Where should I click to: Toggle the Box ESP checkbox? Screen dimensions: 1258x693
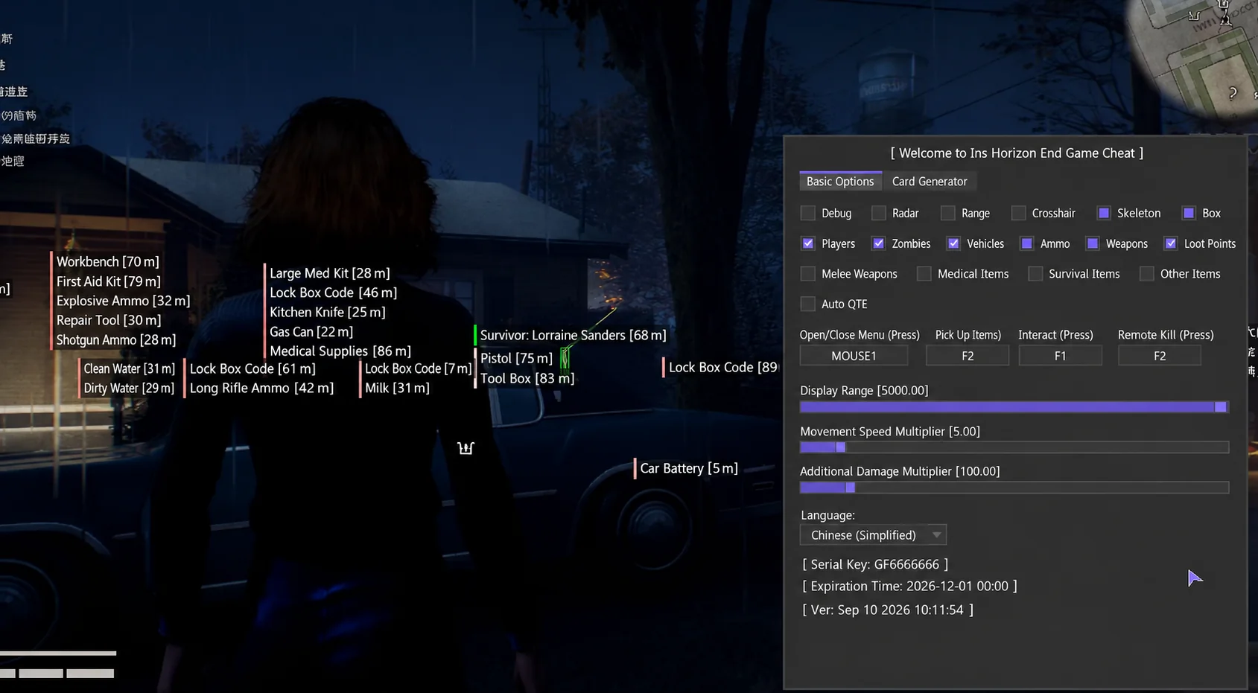[1189, 213]
